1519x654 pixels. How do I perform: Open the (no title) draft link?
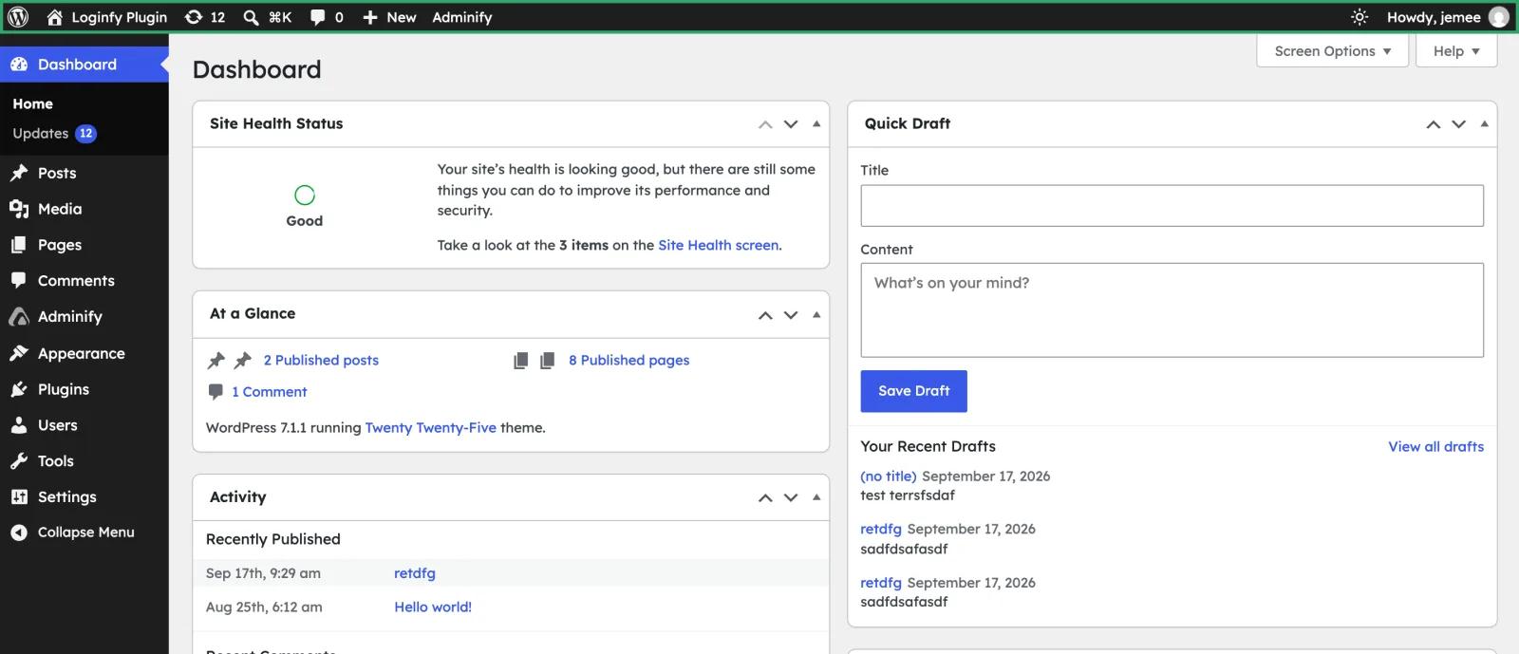coord(889,476)
